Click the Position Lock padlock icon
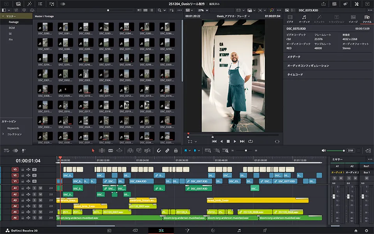Viewport: 374px width, 234px height. point(176,151)
